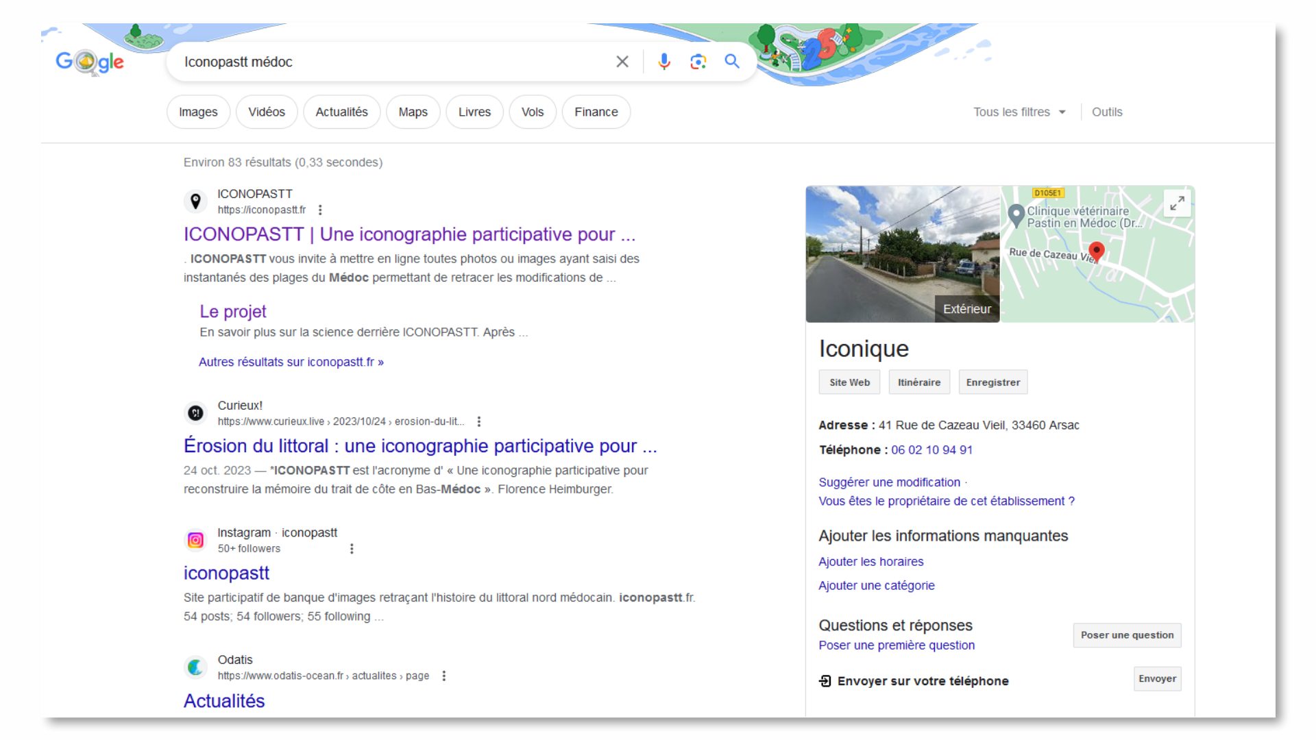Click the Itinéraire button

pyautogui.click(x=919, y=382)
